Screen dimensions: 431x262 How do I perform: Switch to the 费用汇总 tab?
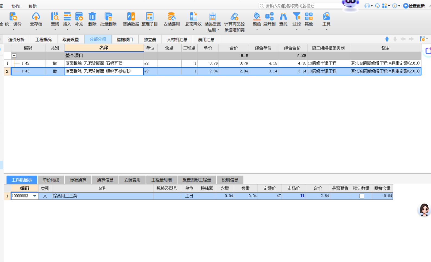[206, 40]
